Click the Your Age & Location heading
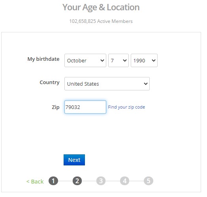The width and height of the screenshot is (207, 197). click(x=101, y=7)
